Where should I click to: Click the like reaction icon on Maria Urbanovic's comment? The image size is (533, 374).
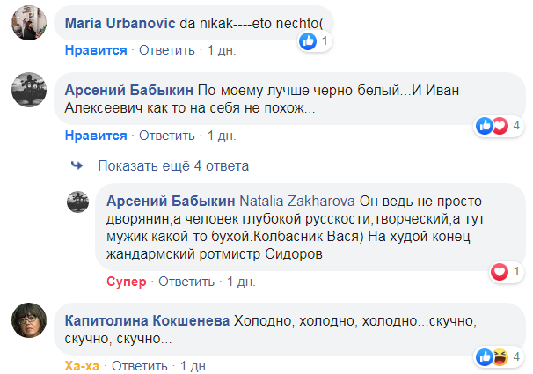point(308,40)
